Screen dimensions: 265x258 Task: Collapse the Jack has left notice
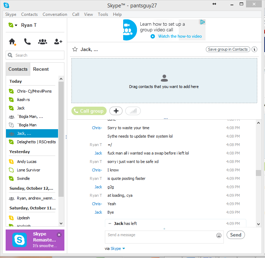pos(110,224)
